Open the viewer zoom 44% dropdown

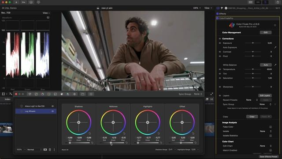click(x=197, y=8)
